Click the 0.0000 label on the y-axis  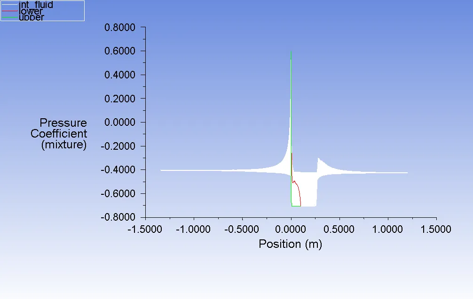tap(119, 123)
